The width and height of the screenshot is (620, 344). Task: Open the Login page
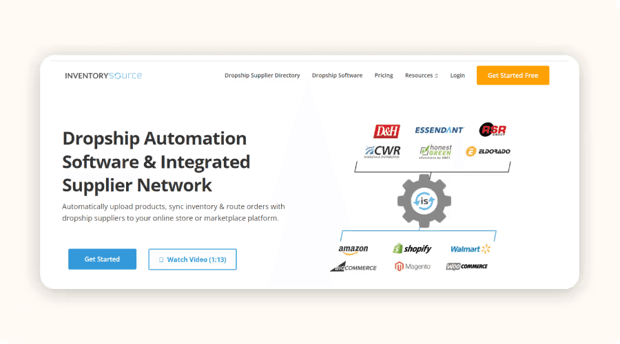(457, 76)
